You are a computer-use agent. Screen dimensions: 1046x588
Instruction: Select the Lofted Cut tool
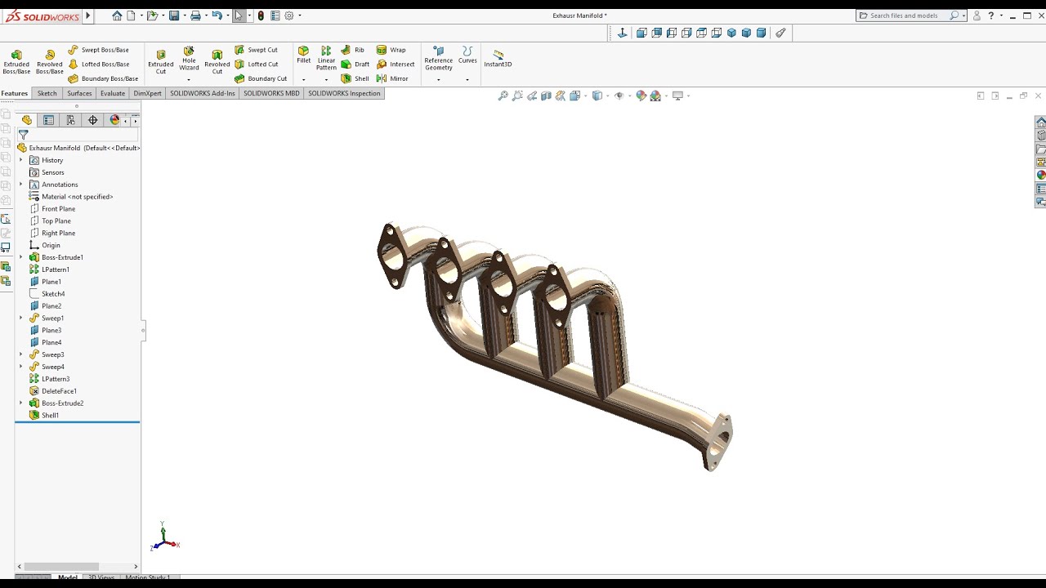point(256,64)
